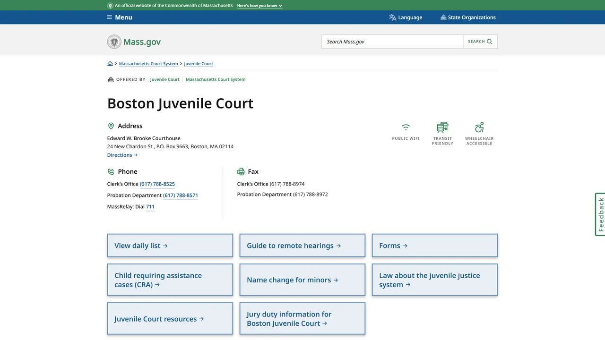Viewport: 605px width, 340px height.
Task: Open View daily list card
Action: pyautogui.click(x=170, y=246)
